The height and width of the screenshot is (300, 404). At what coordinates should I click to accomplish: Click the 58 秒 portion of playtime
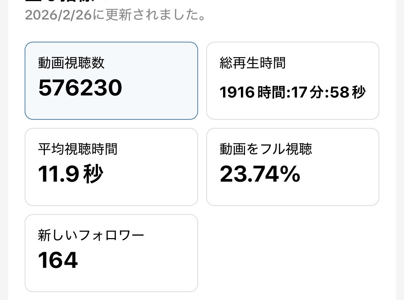pos(347,92)
